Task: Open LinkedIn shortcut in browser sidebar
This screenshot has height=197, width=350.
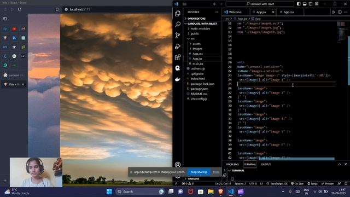Action: (x=14, y=38)
